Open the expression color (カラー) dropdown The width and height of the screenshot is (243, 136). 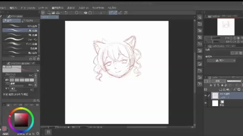(221, 60)
